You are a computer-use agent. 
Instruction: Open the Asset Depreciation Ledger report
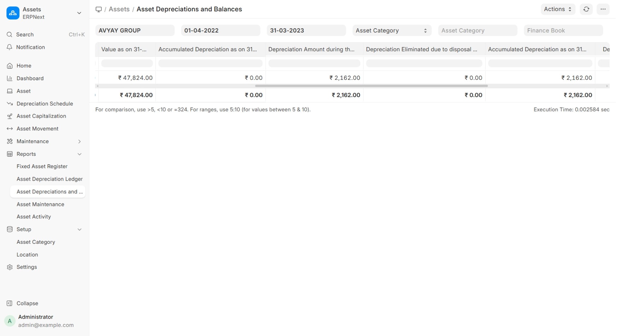(49, 179)
